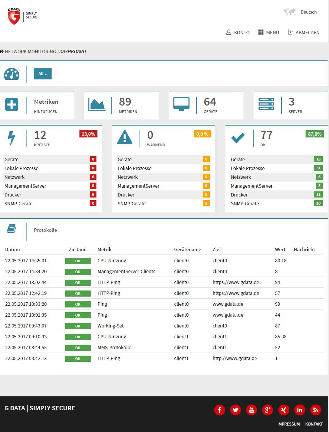Screen dimensions: 329x432
Task: Open the YouTube social icon
Action: [x=252, y=410]
